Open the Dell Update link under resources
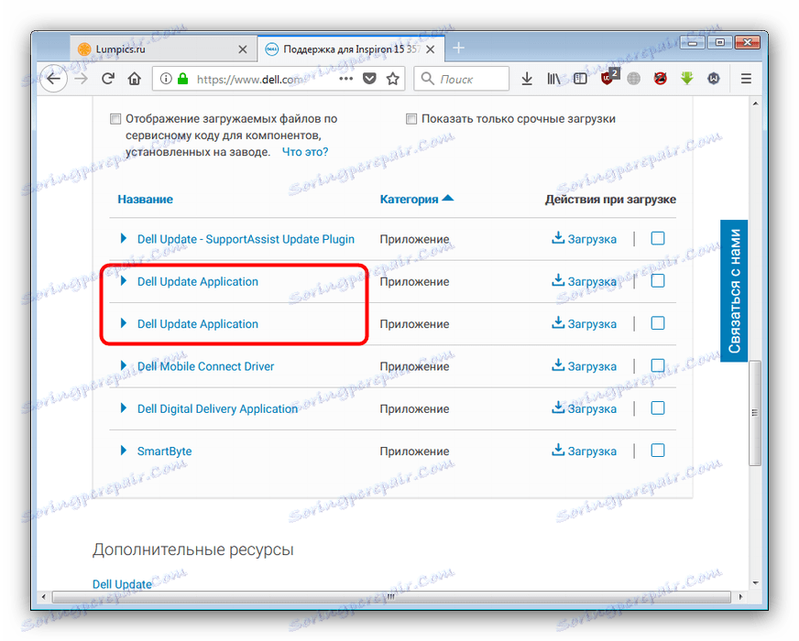 [x=122, y=584]
